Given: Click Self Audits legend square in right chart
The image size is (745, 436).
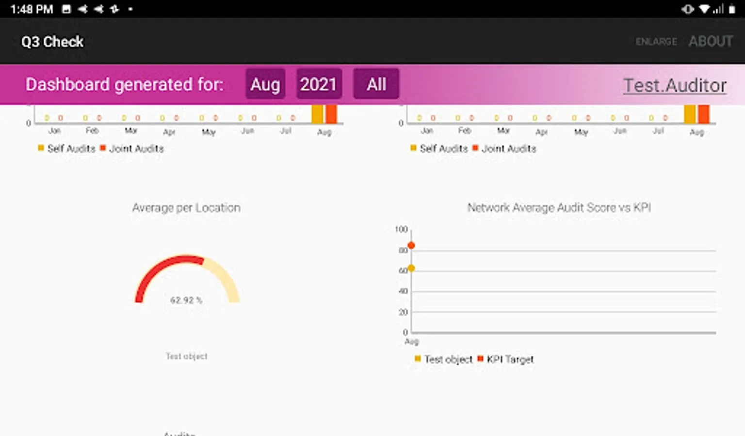Looking at the screenshot, I should point(413,148).
